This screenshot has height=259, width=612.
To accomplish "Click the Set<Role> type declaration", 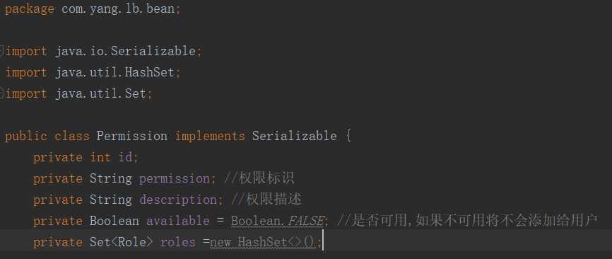I will tap(122, 242).
